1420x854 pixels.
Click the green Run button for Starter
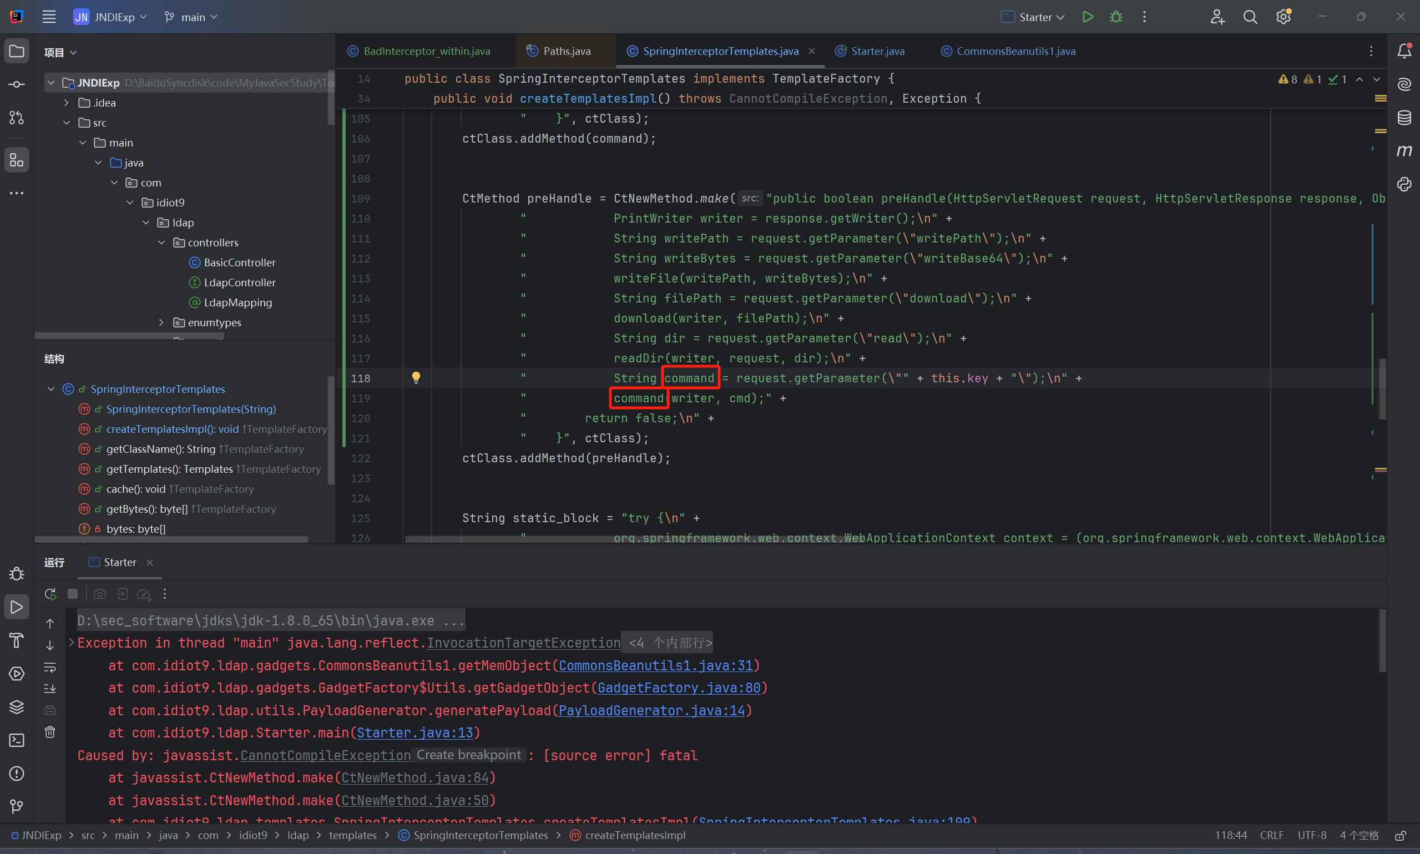pos(1087,17)
